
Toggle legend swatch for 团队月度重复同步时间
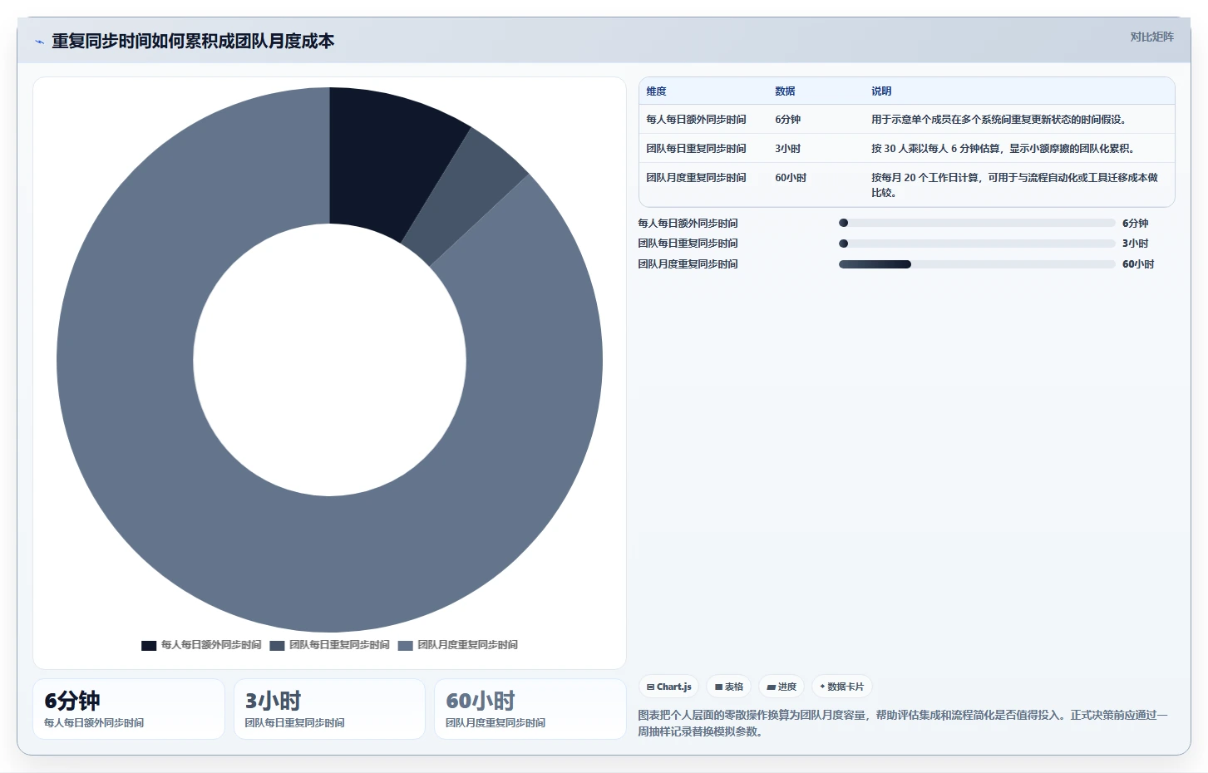click(x=406, y=646)
